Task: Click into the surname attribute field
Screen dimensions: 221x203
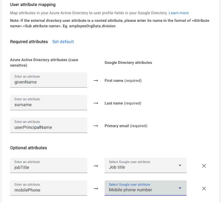Action: coord(49,103)
